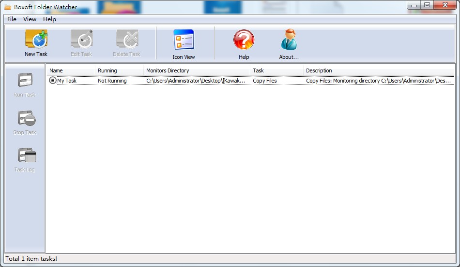Click the monitored directory path cell
Viewport: 460px width, 267px height.
(x=196, y=81)
